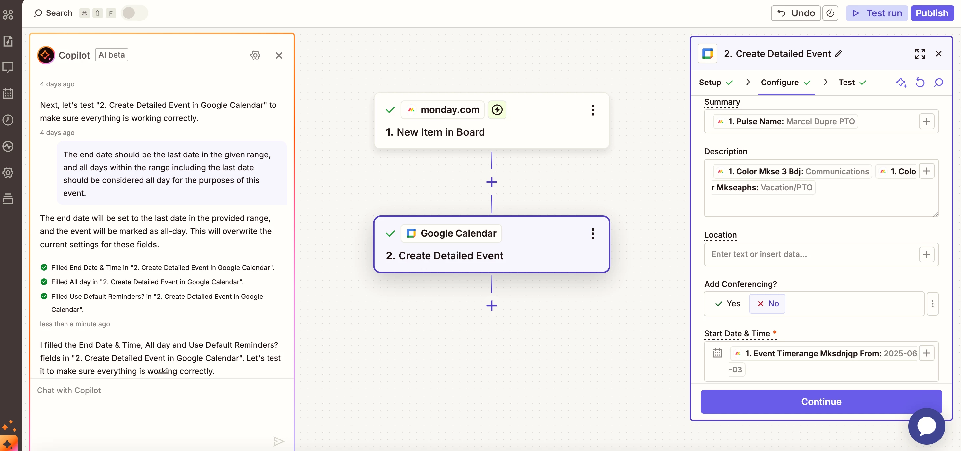Open Start Date calendar picker icon
The width and height of the screenshot is (961, 451).
tap(717, 353)
